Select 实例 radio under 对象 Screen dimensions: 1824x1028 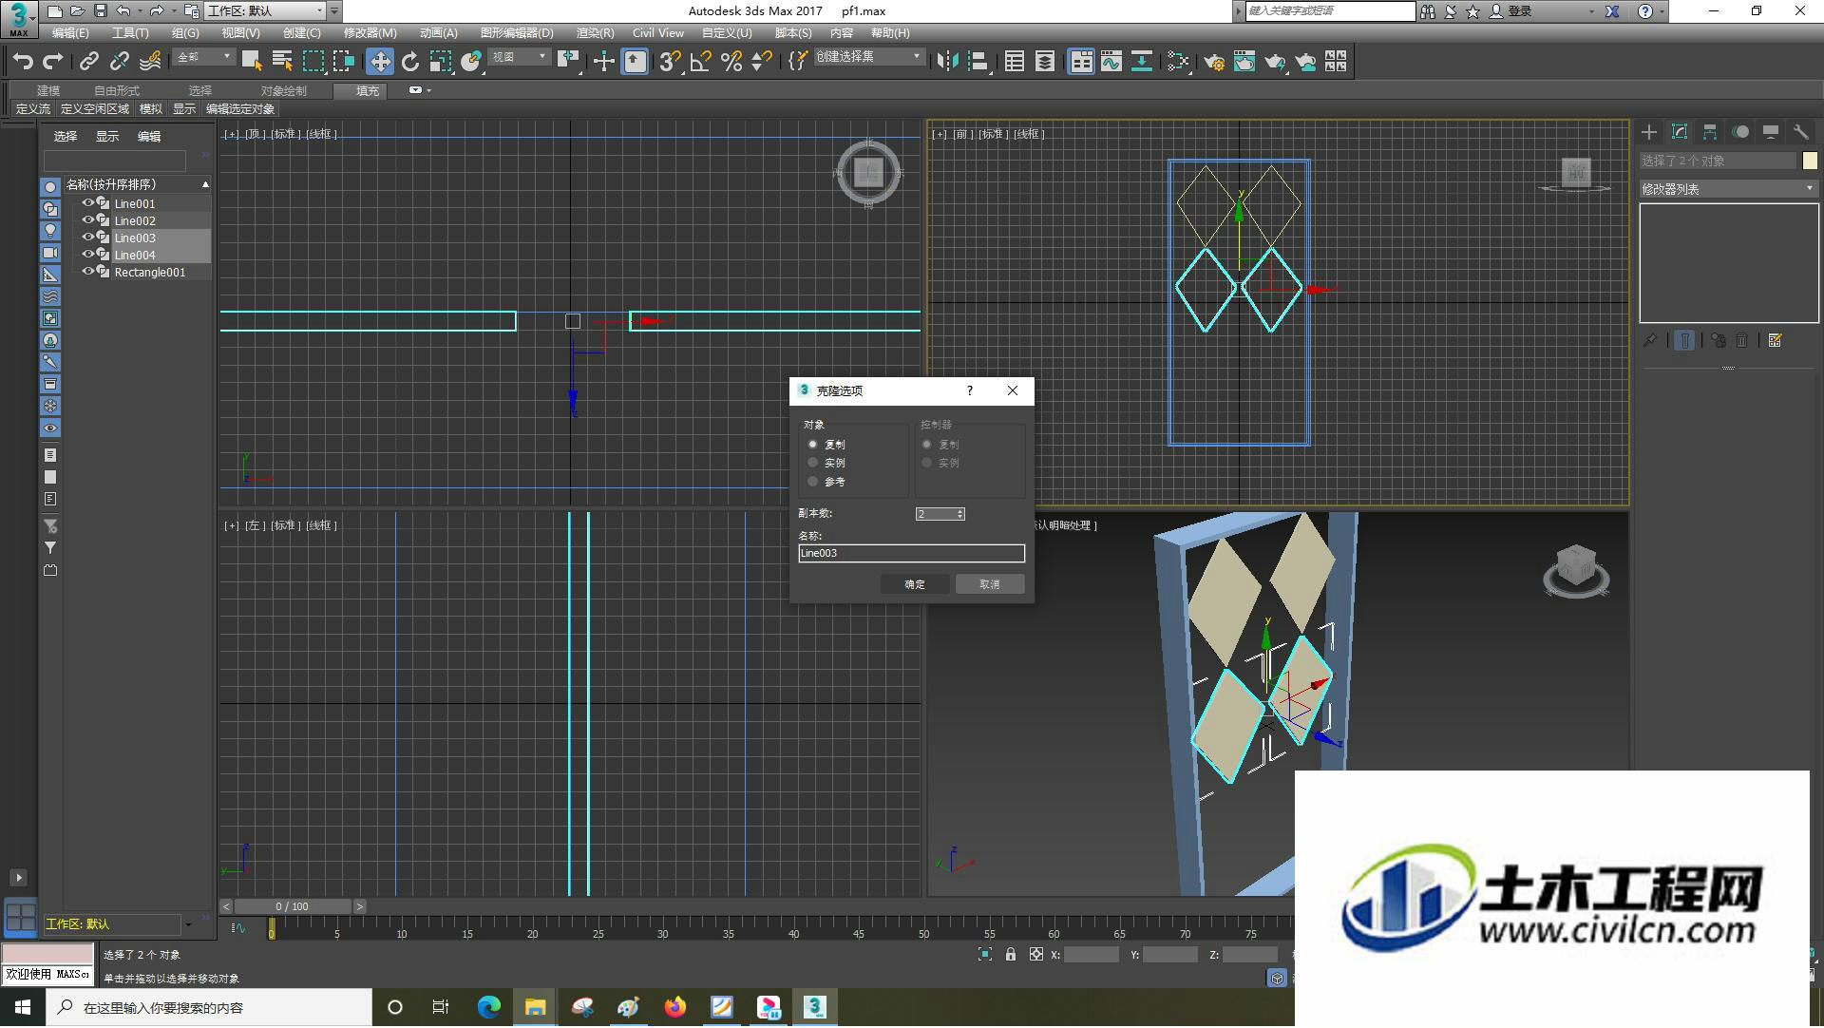(x=812, y=463)
